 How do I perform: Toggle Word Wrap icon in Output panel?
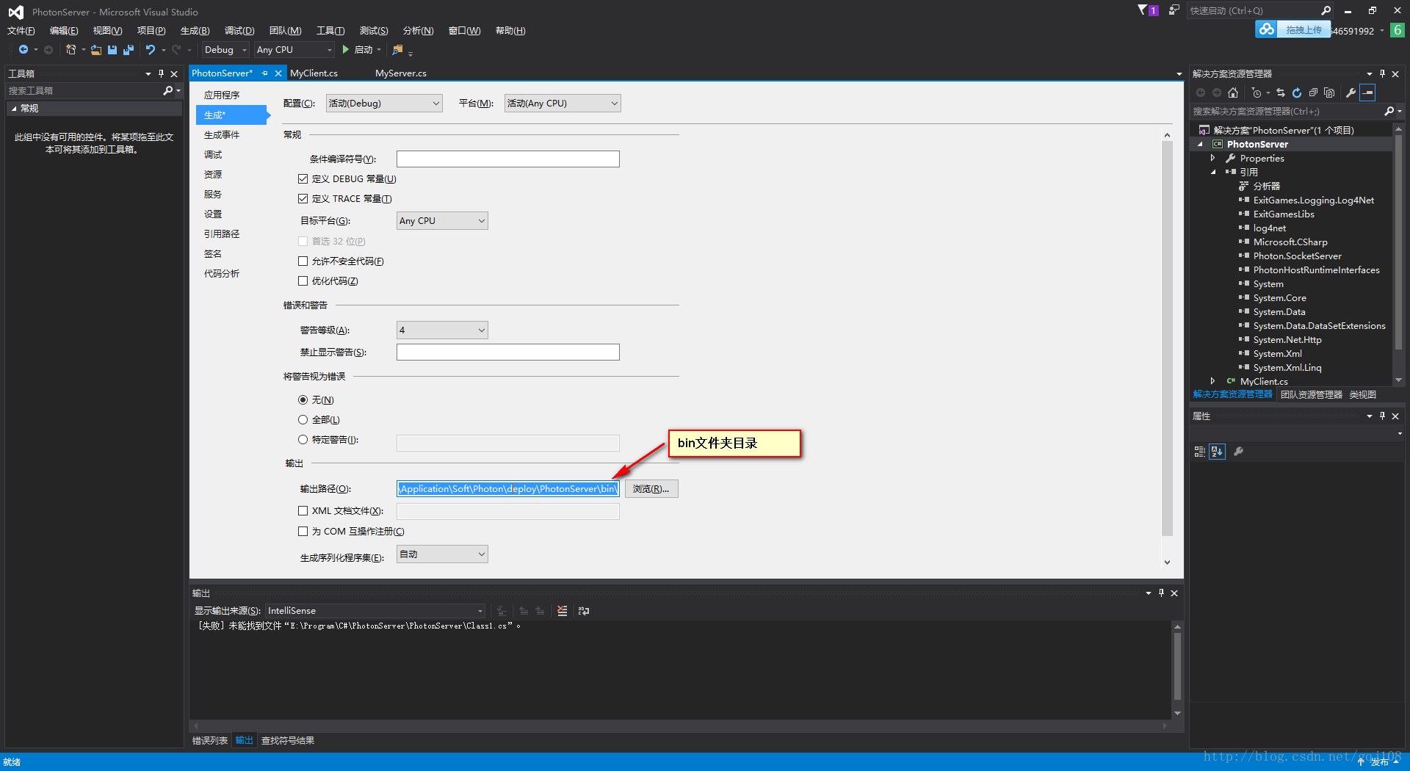click(584, 611)
